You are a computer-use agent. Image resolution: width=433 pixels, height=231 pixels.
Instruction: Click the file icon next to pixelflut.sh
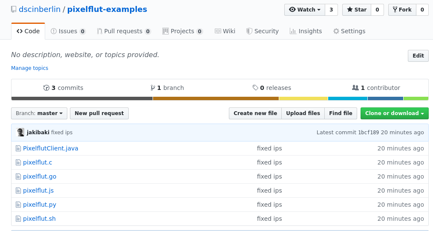point(18,219)
